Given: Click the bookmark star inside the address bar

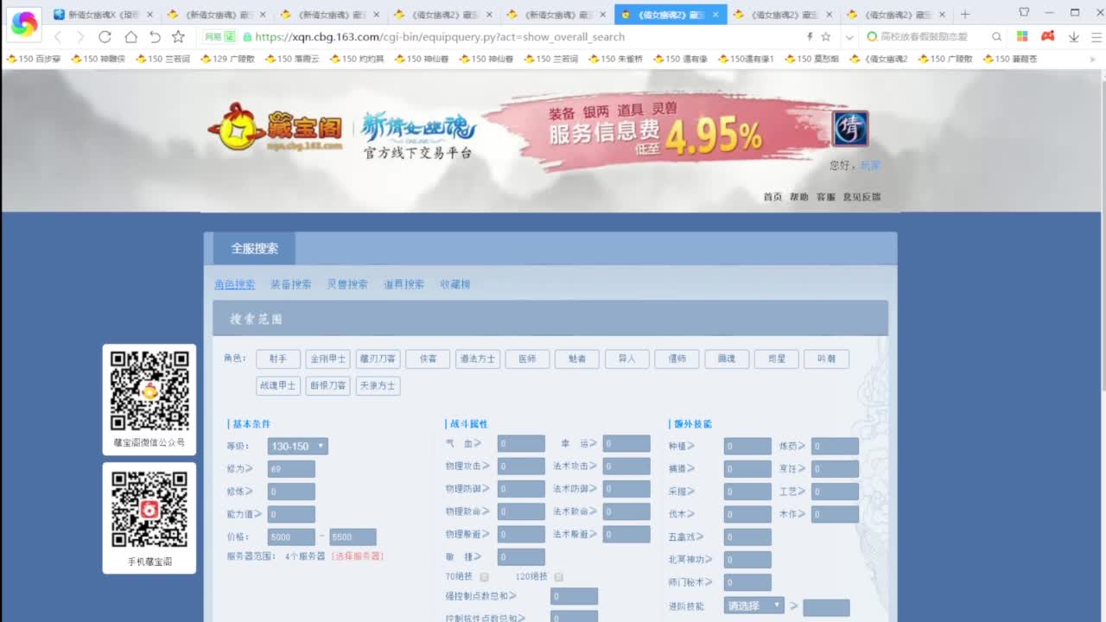Looking at the screenshot, I should 826,36.
